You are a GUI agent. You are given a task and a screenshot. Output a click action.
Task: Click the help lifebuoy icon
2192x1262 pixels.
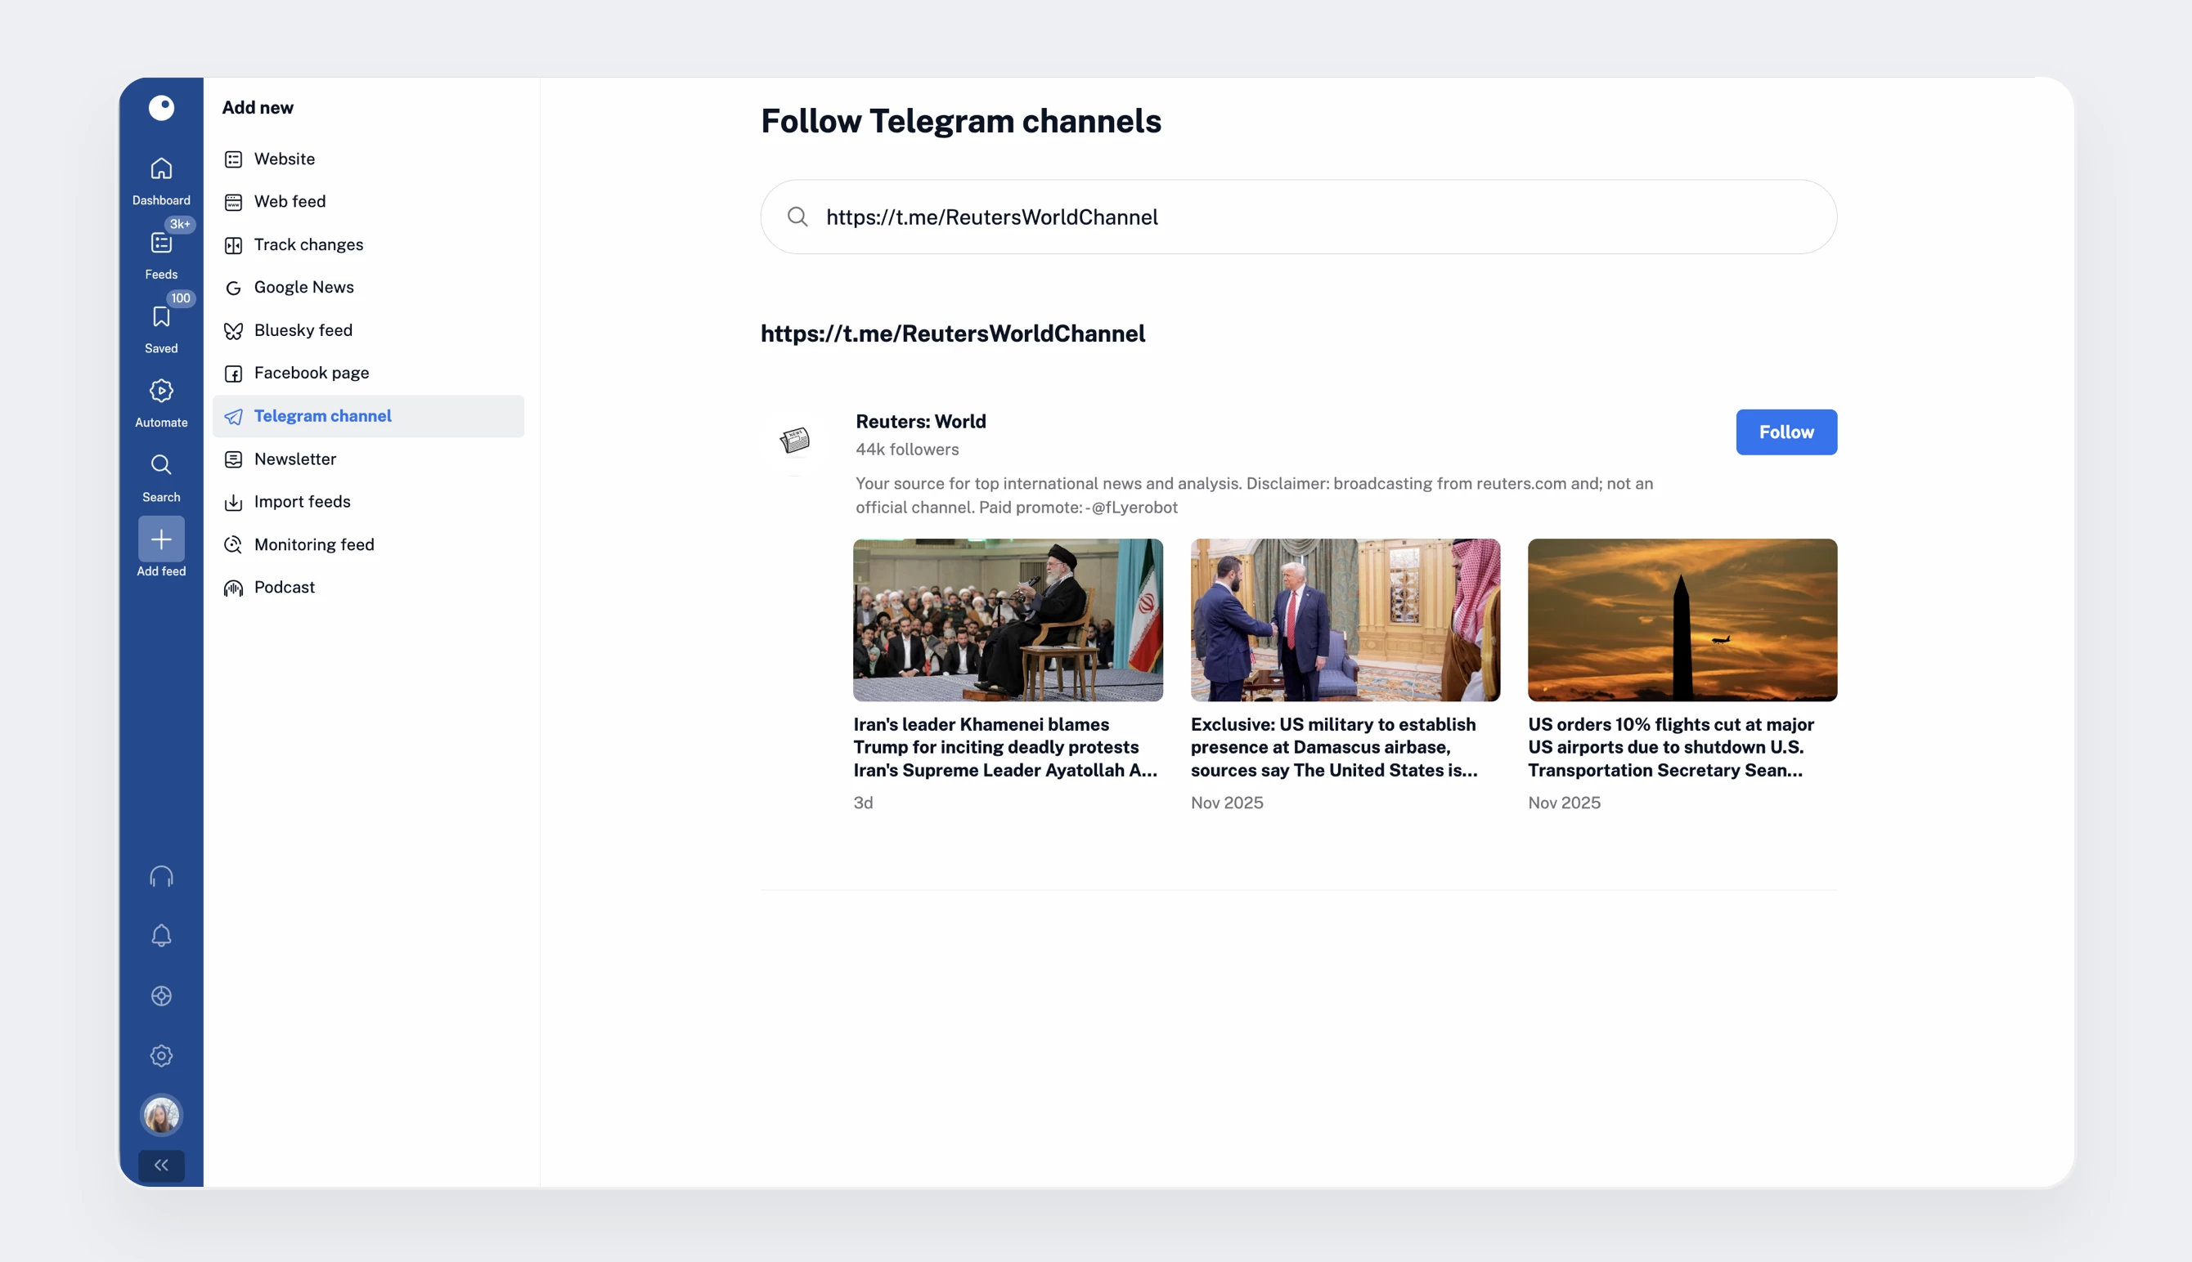pyautogui.click(x=161, y=996)
